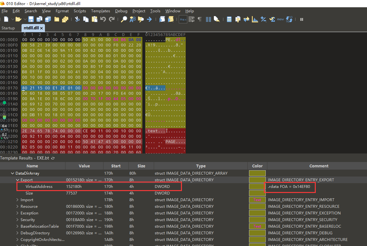Cut selection with scissors icon
Screen dimensions: 367x246
[77, 19]
